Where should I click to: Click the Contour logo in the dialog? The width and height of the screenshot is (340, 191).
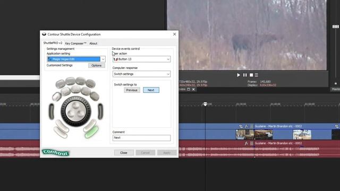(55, 152)
